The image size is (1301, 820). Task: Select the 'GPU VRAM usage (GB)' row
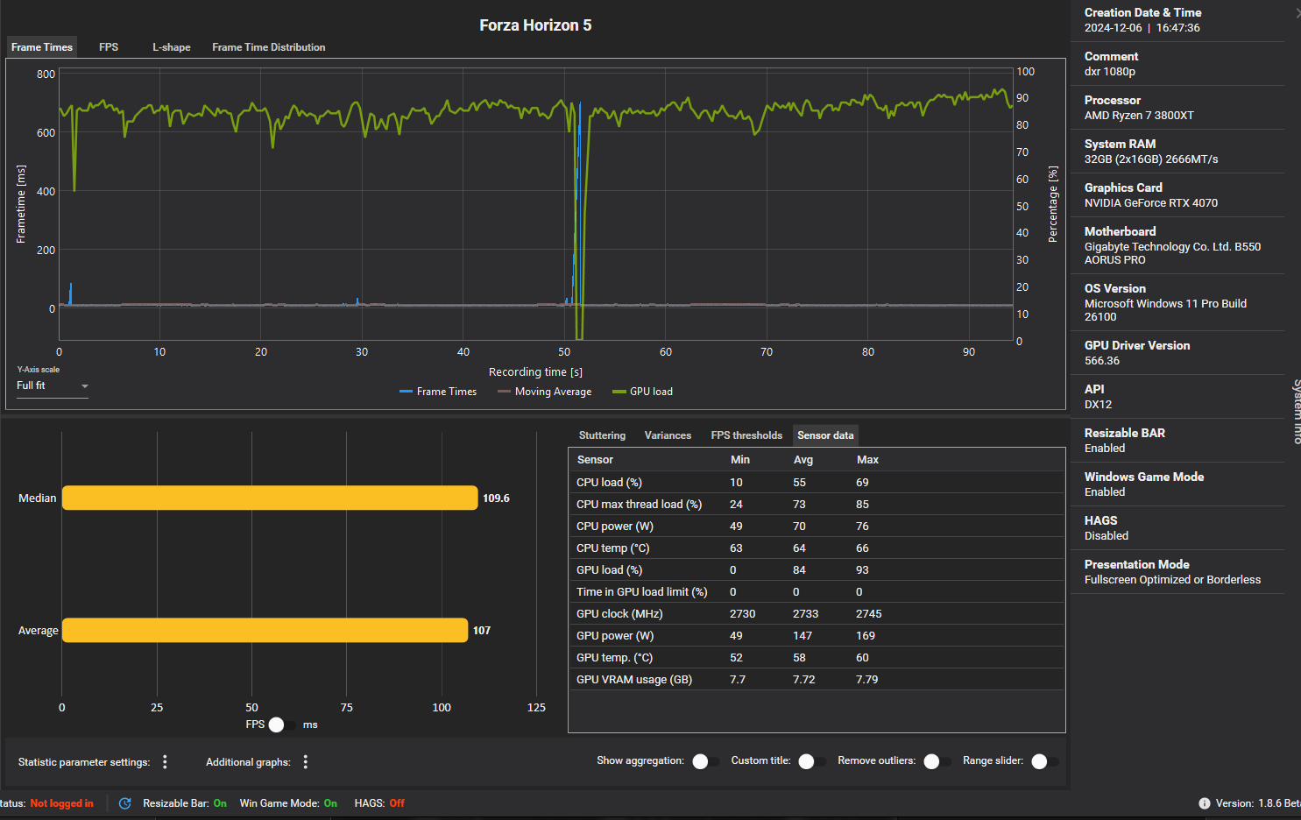[x=817, y=680]
